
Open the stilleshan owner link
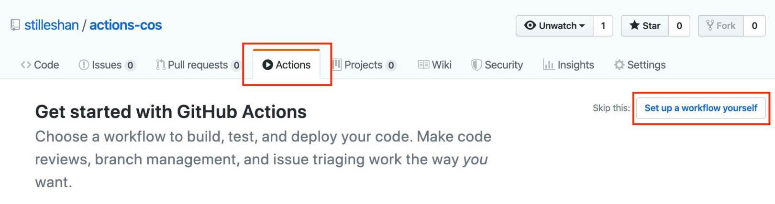point(52,25)
